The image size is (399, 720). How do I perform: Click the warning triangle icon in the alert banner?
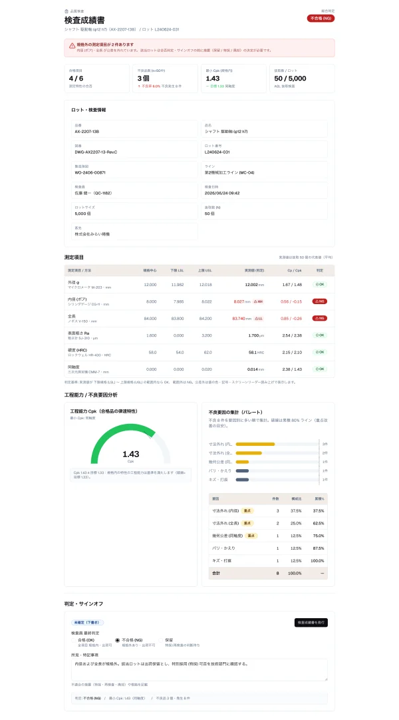point(72,45)
